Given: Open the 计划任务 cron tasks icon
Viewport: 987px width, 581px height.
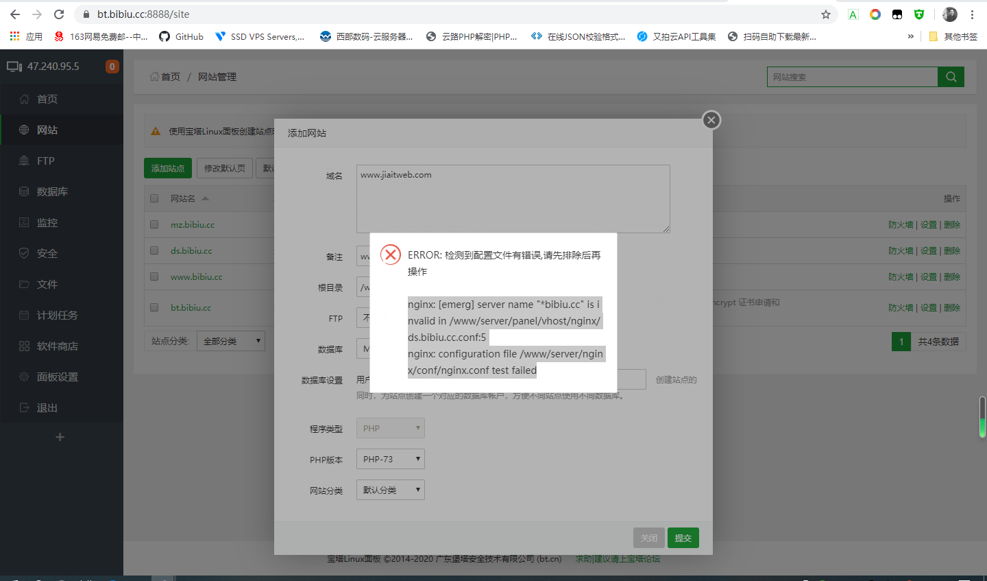Looking at the screenshot, I should (24, 314).
